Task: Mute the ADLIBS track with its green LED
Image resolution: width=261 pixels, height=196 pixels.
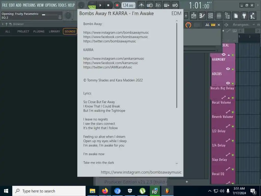Action: pyautogui.click(x=233, y=83)
